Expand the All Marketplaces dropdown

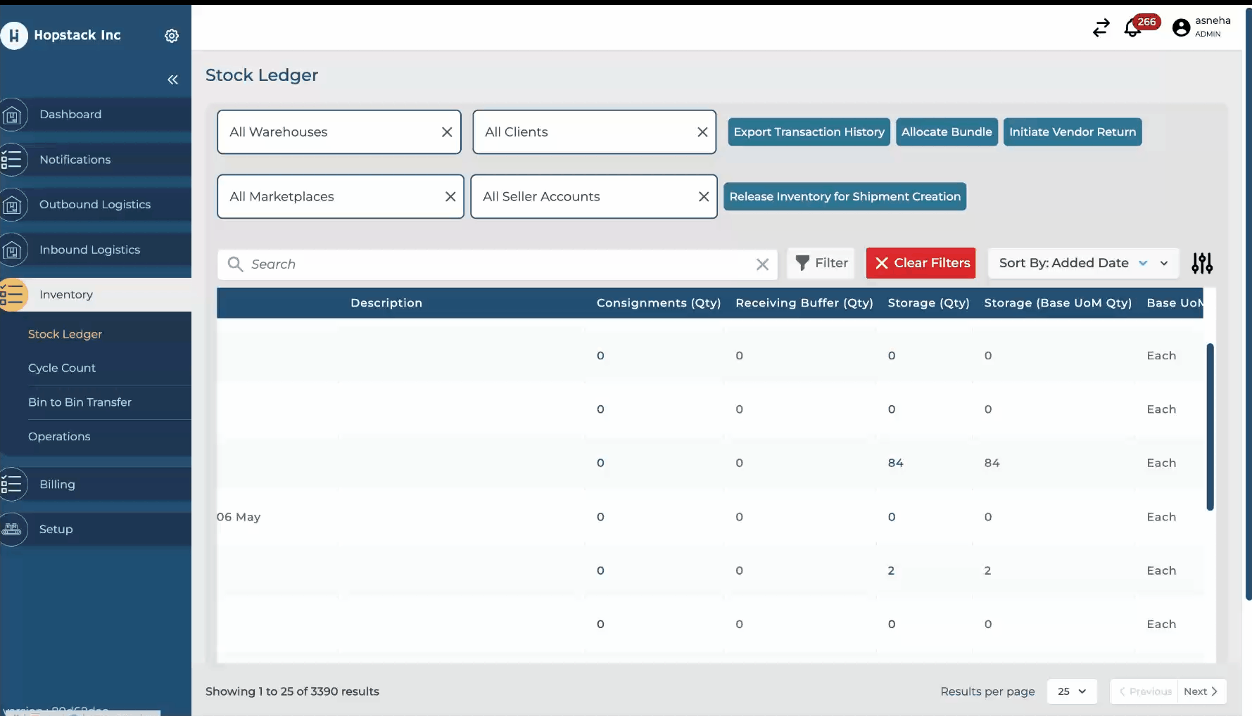(x=331, y=197)
